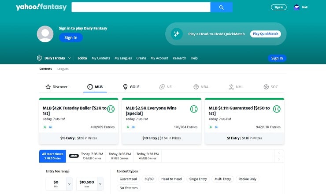Select Today 8:05 PM slate
Viewport: 326px width, 194px height.
(120, 156)
